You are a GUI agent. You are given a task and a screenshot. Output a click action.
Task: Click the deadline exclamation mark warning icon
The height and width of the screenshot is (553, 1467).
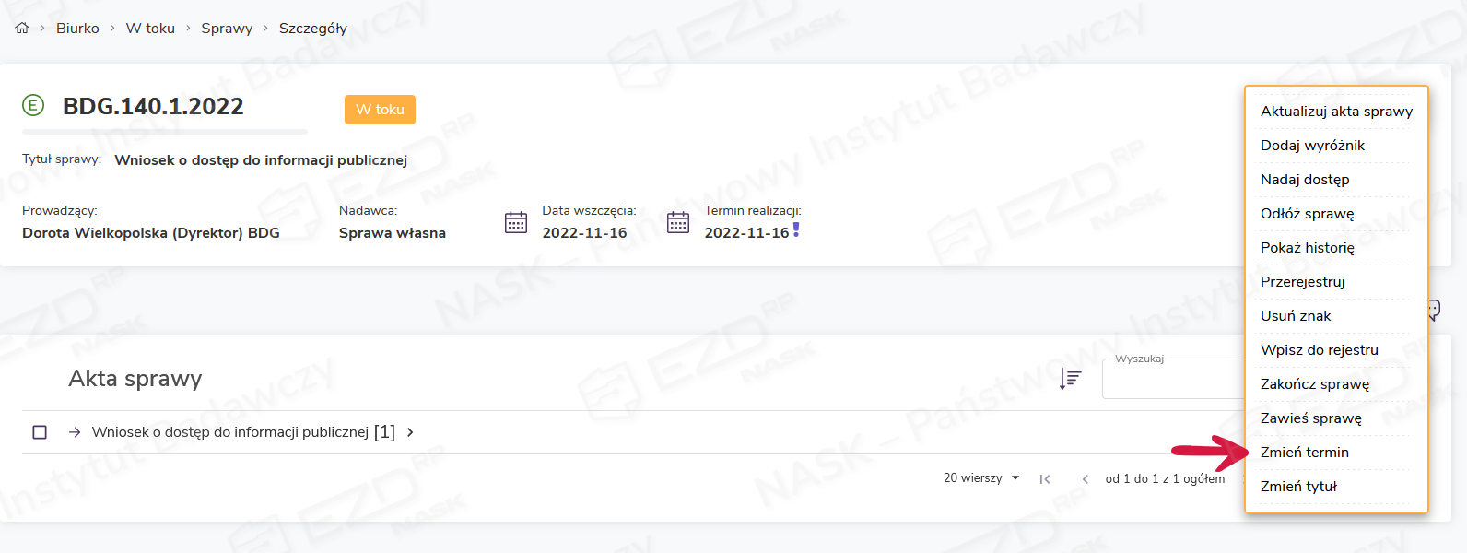pos(796,229)
